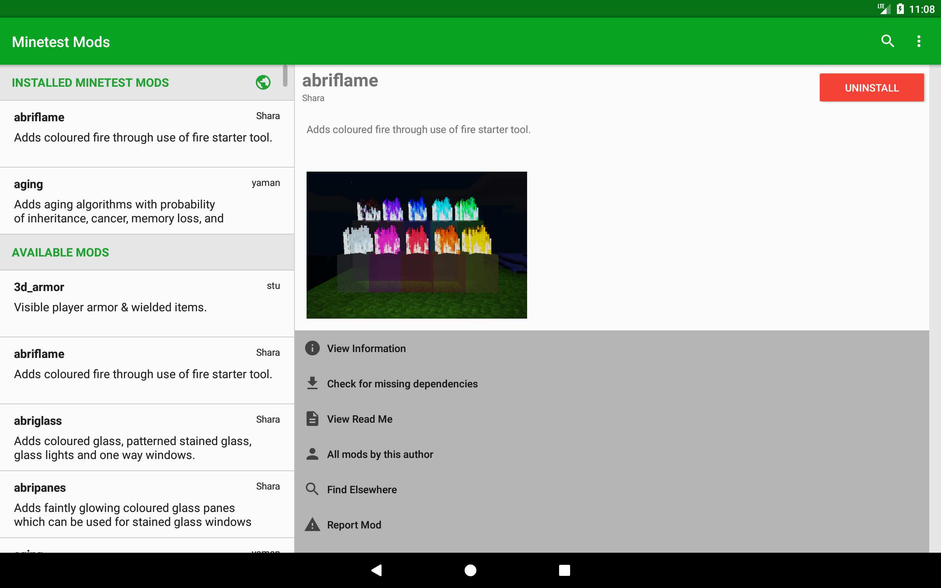
Task: Tap the info icon next to View Information
Action: click(x=312, y=348)
